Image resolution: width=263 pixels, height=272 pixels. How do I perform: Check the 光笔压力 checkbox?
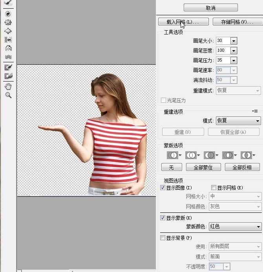point(163,100)
